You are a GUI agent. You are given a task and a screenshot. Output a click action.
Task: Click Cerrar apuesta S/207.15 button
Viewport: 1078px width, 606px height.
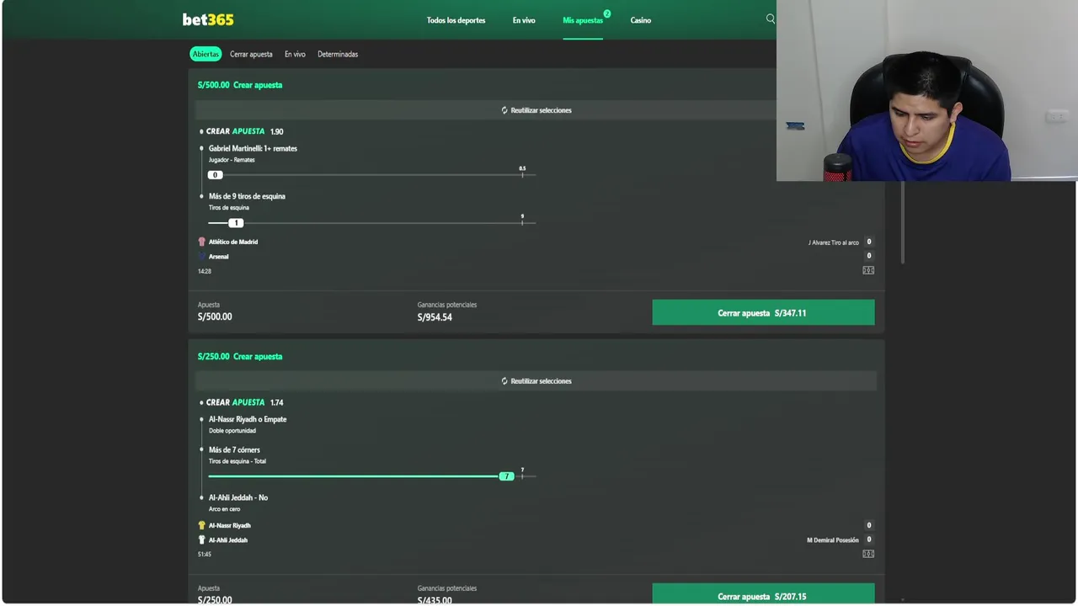point(763,594)
